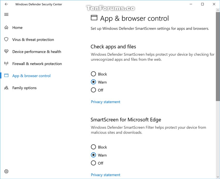Screen dimensions: 220x179
Task: Click the App & browser control window icon
Action: 6,76
